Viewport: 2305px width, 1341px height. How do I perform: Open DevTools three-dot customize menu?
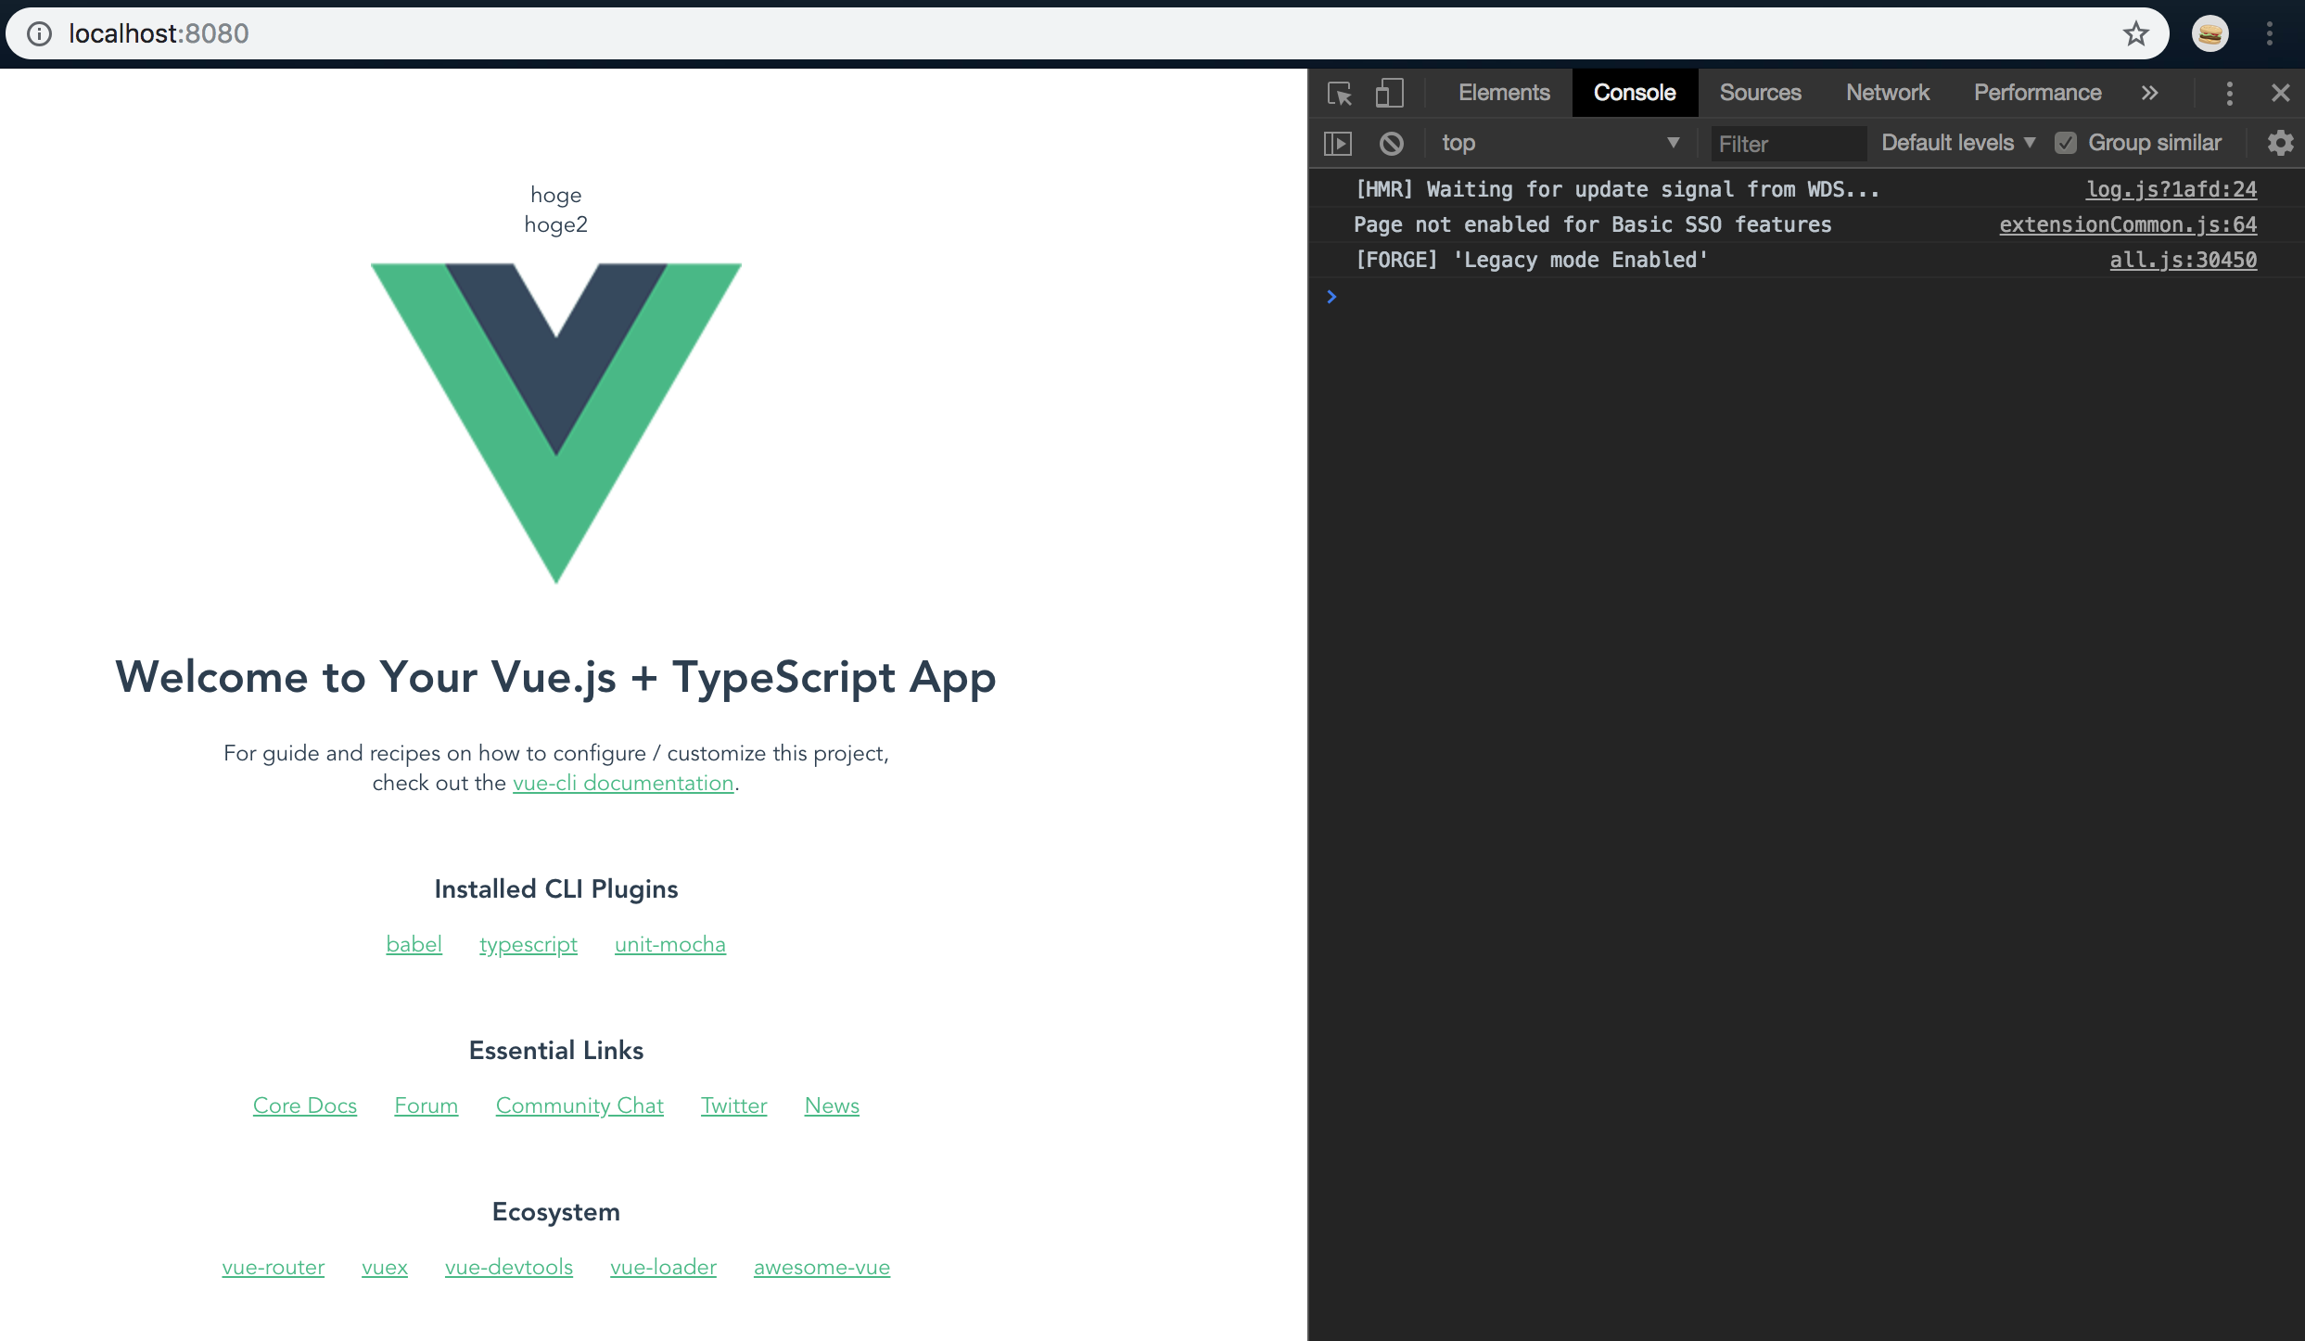tap(2230, 93)
